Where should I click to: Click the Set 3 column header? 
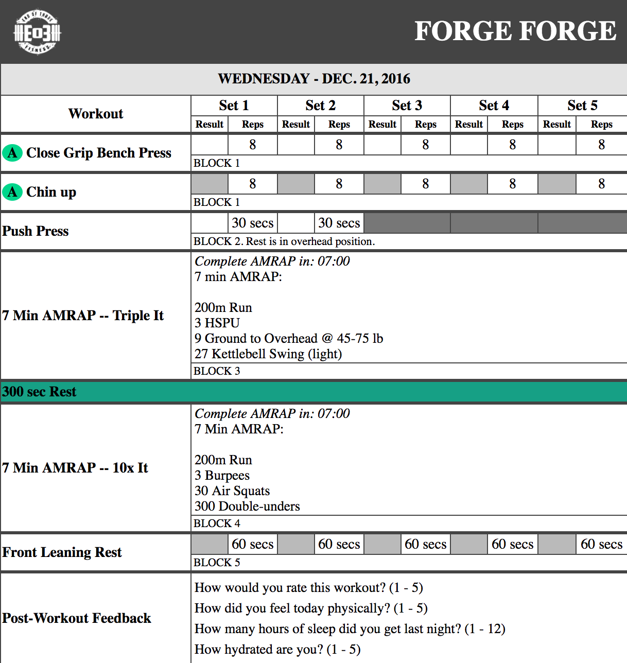click(x=407, y=106)
